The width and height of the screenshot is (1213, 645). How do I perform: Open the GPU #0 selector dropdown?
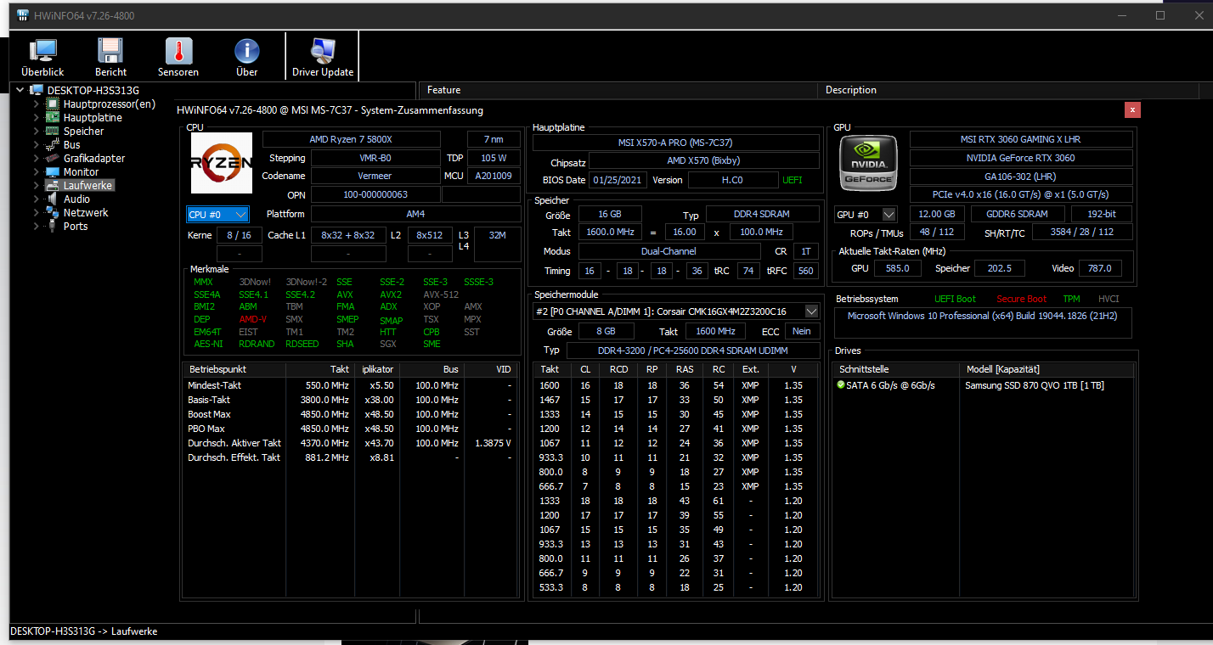[x=865, y=215]
